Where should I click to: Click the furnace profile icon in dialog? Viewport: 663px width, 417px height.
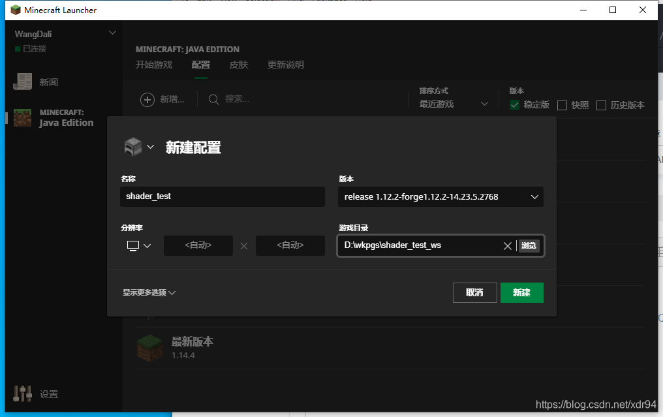pyautogui.click(x=132, y=147)
